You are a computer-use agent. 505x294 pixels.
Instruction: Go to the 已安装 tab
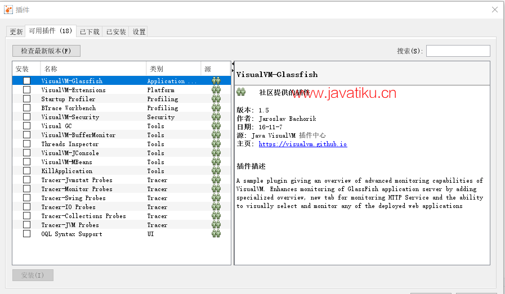116,31
